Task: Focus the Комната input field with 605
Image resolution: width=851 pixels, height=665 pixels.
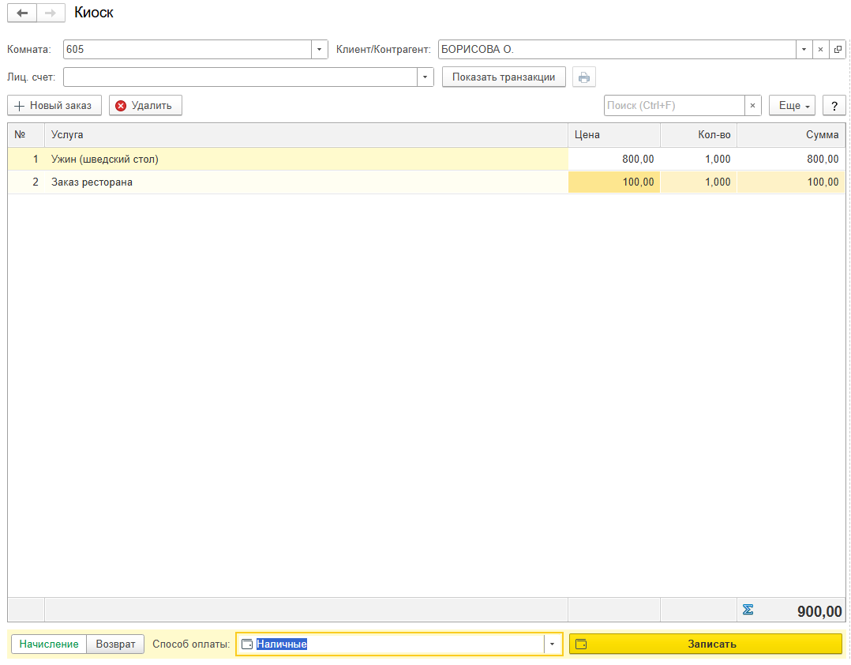Action: pos(187,50)
